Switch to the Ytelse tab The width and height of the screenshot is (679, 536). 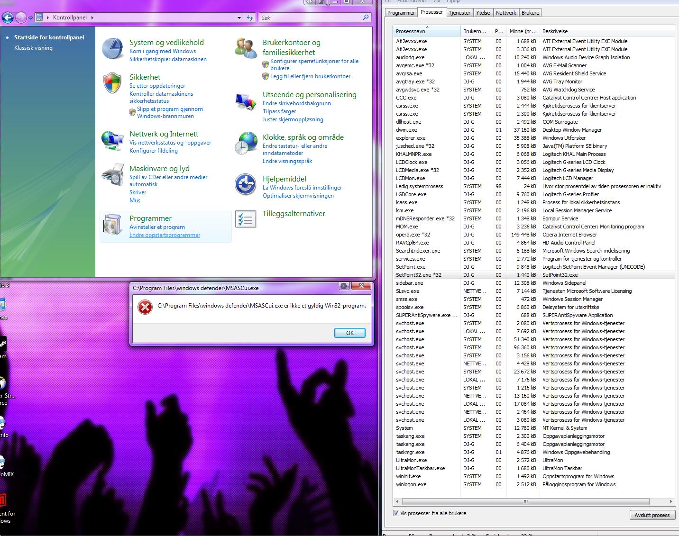483,13
